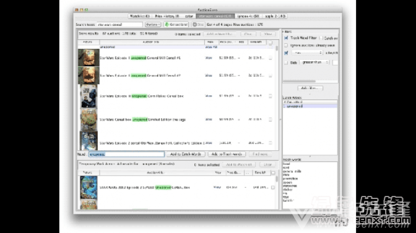This screenshot has height=233, width=416.
Task: Click the Stop button in search toolbar
Action: coord(198,24)
